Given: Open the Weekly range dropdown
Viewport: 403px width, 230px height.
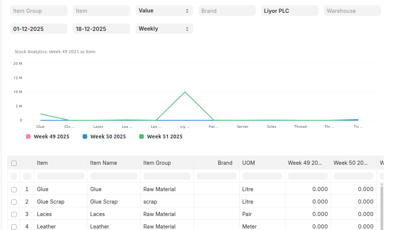Looking at the screenshot, I should tap(164, 29).
